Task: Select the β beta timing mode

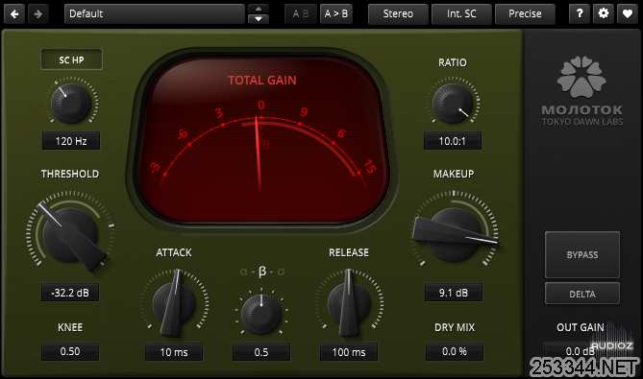Action: (x=262, y=272)
